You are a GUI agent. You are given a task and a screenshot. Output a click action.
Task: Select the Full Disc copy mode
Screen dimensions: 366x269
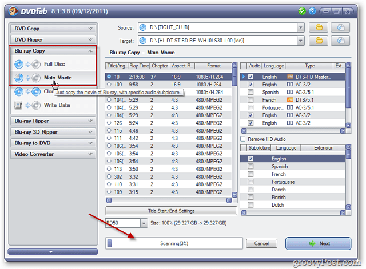click(53, 64)
